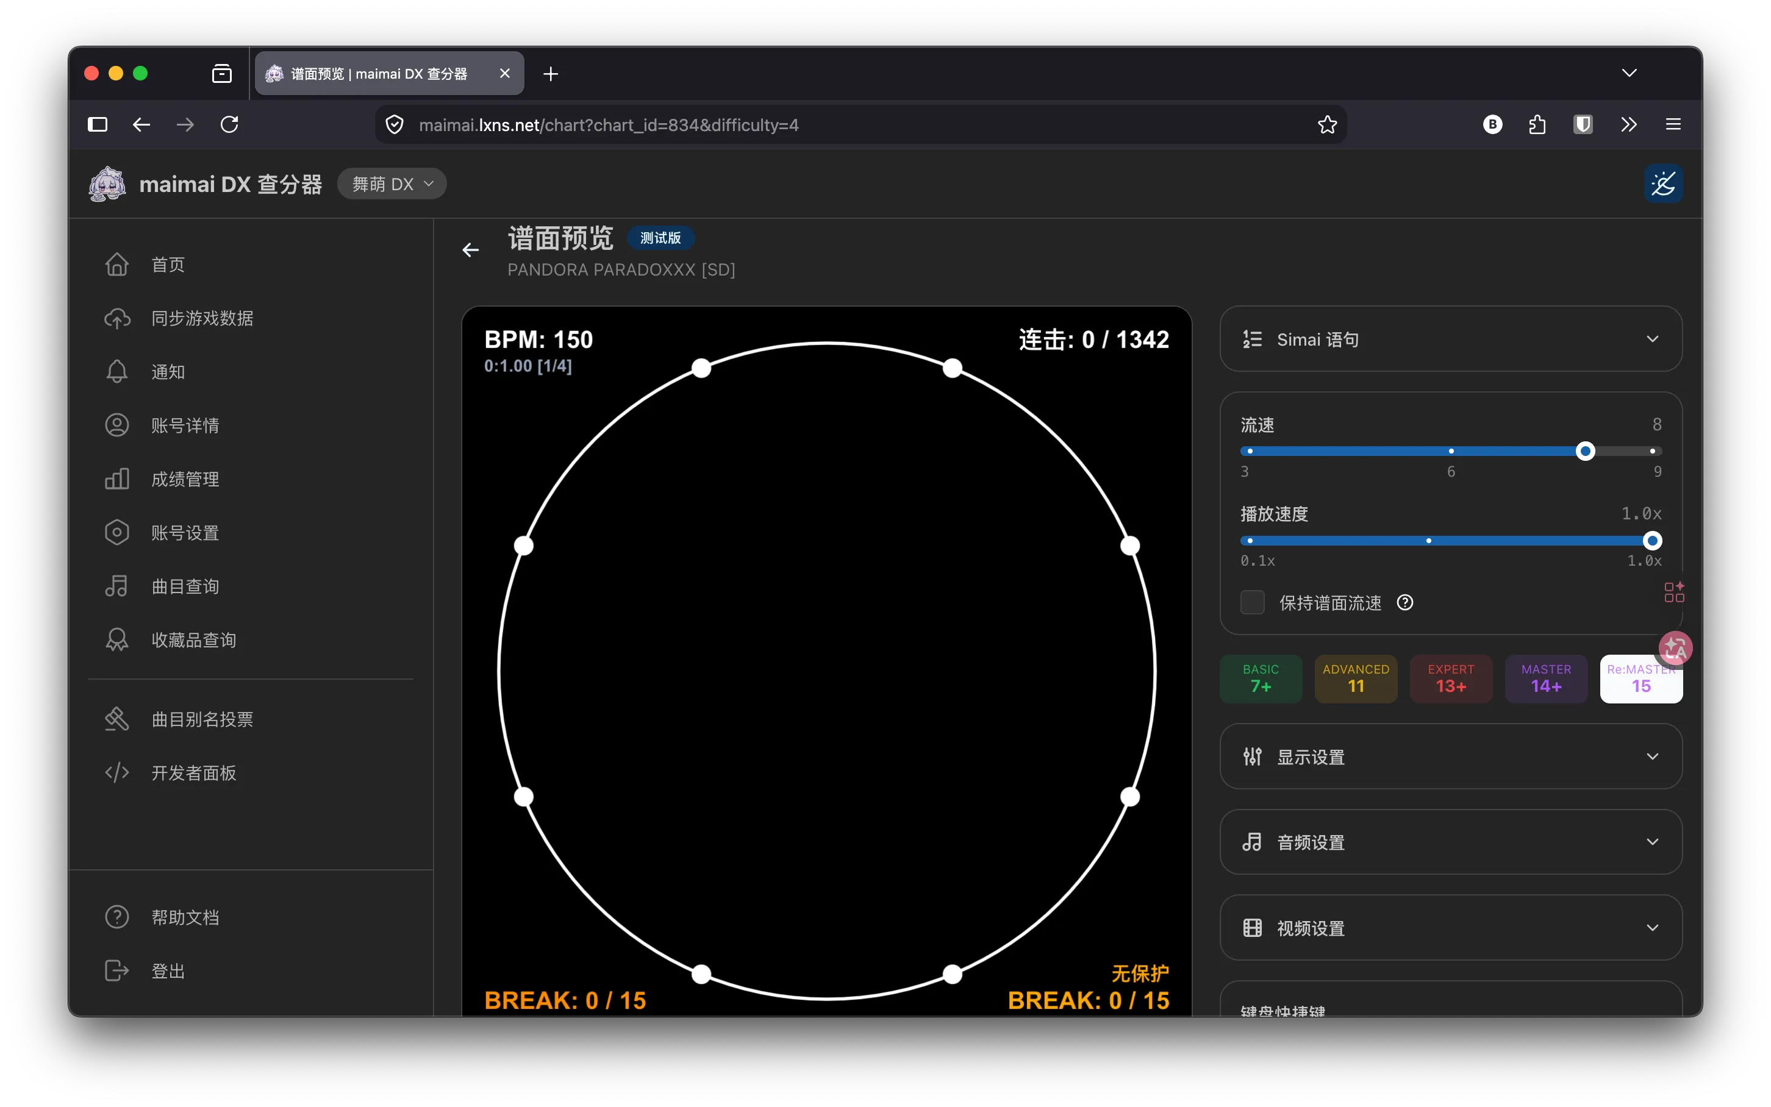Screen dimensions: 1771x1107
Task: Click the help icon beside 保持谱面流速
Action: tap(1405, 602)
